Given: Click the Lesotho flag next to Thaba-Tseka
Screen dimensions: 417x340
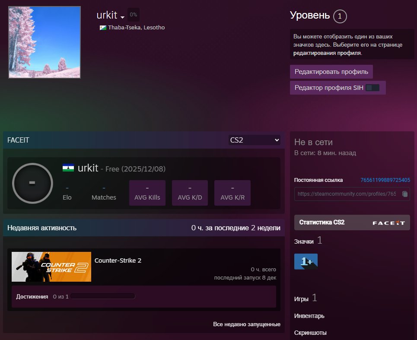Looking at the screenshot, I should (x=102, y=27).
